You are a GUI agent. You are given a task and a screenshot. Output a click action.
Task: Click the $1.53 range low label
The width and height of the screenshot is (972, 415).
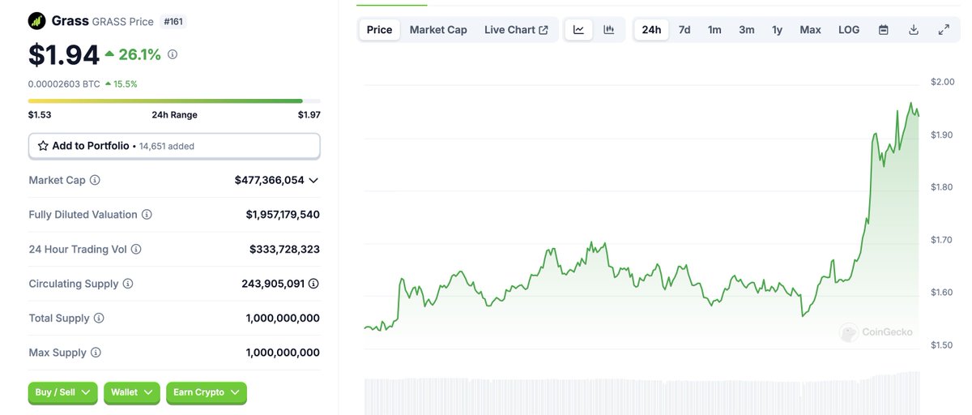coord(40,115)
